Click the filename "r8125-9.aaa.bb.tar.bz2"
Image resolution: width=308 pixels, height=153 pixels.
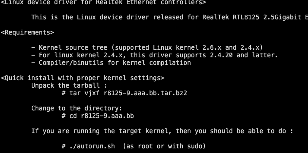coord(145,93)
